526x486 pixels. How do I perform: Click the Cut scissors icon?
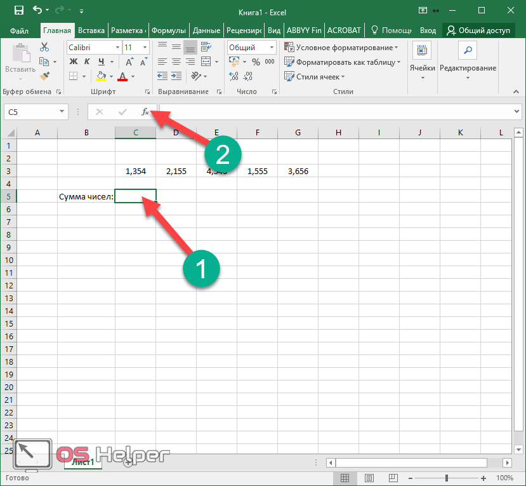pyautogui.click(x=44, y=47)
